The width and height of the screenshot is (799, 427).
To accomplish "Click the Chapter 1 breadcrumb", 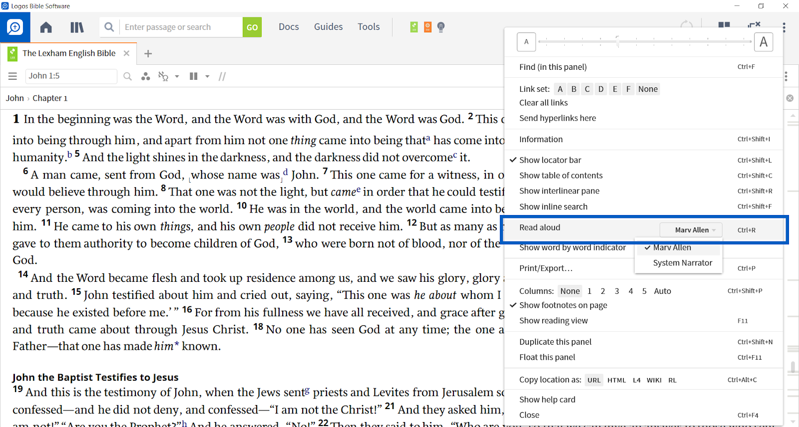I will tap(50, 98).
